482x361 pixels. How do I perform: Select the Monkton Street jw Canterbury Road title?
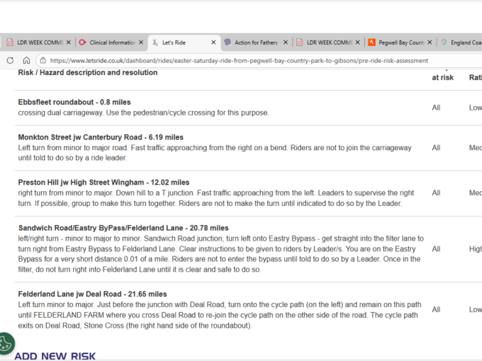[101, 137]
